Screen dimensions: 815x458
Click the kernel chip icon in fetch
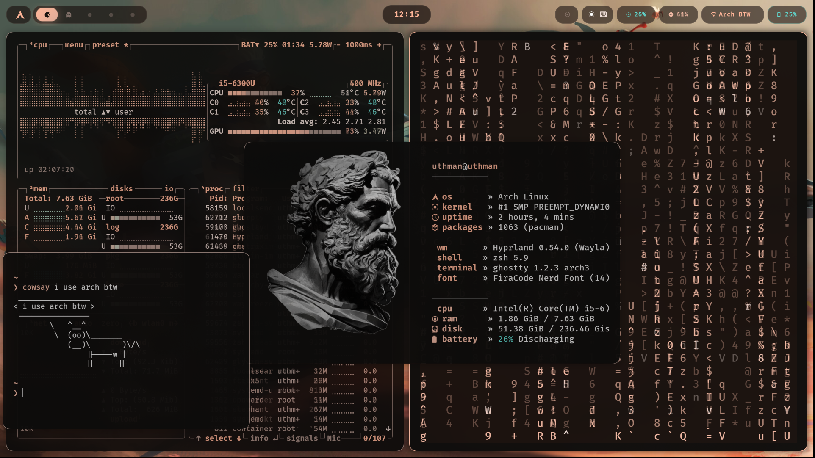coord(435,207)
